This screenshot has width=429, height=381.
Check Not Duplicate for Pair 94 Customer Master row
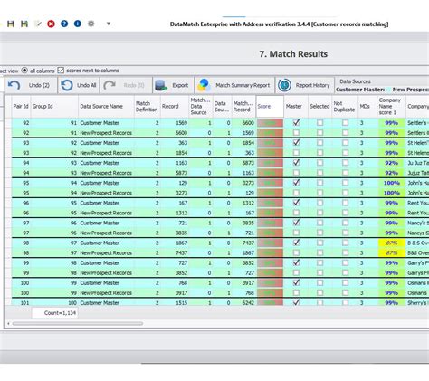[345, 163]
